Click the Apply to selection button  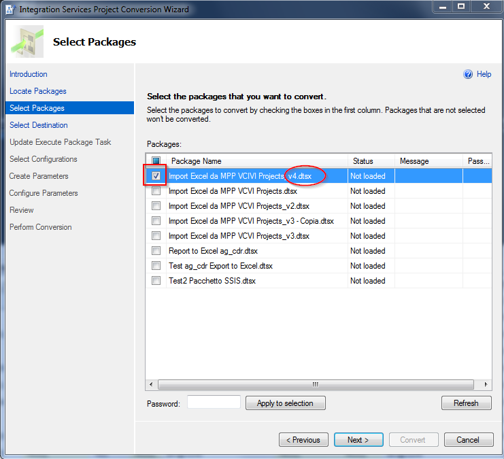point(286,403)
